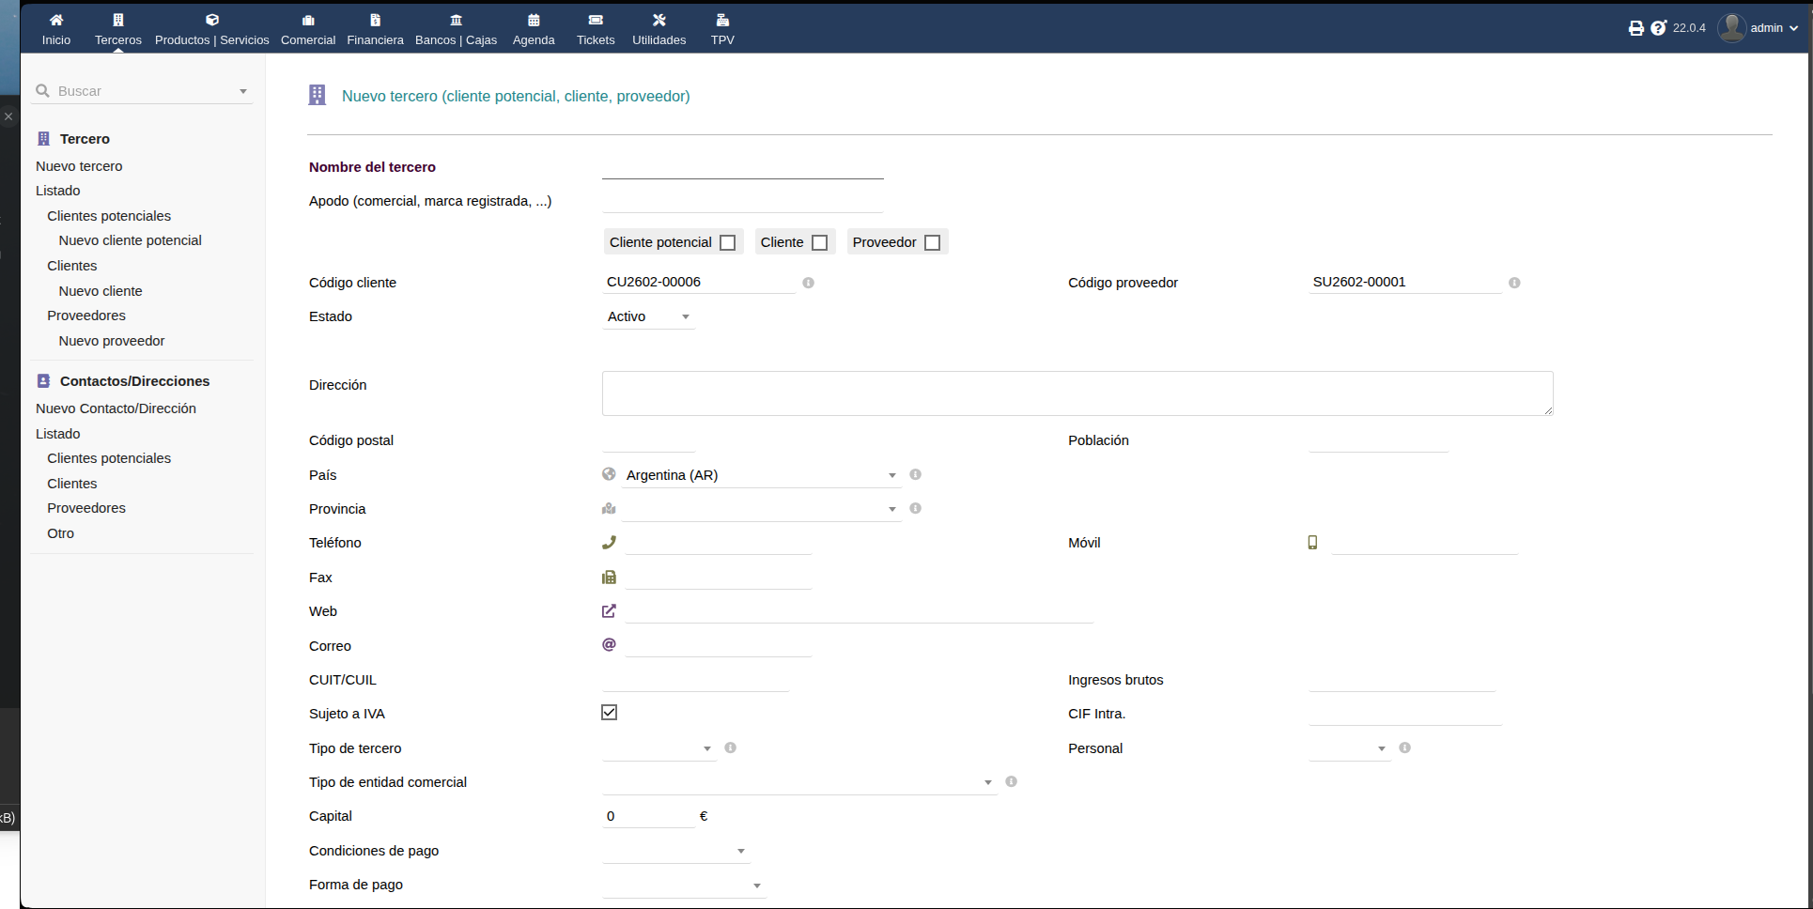The image size is (1813, 909).
Task: Tick the Proveedor checkbox
Action: (933, 243)
